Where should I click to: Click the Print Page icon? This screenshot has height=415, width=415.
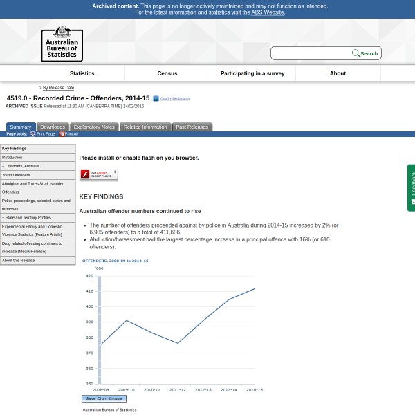click(33, 133)
